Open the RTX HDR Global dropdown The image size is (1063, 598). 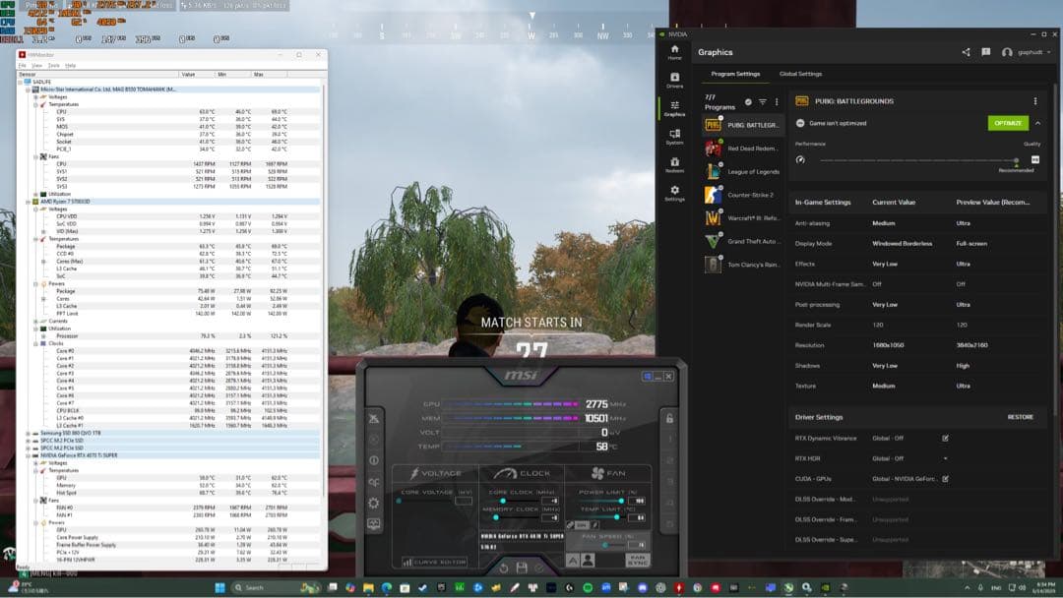click(x=946, y=458)
